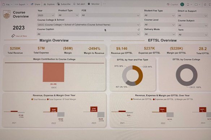Click the 2022 Total Expense $6M bar
Viewport: 211px width, 140px height.
click(54, 110)
